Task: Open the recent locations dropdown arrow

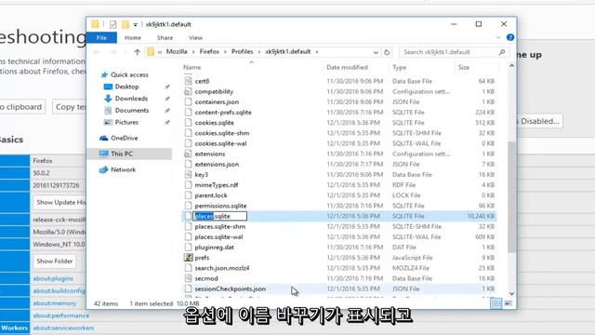Action: pos(126,52)
